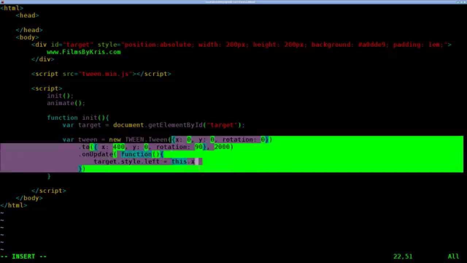Click the 'new' keyword before TWEEN

point(115,140)
